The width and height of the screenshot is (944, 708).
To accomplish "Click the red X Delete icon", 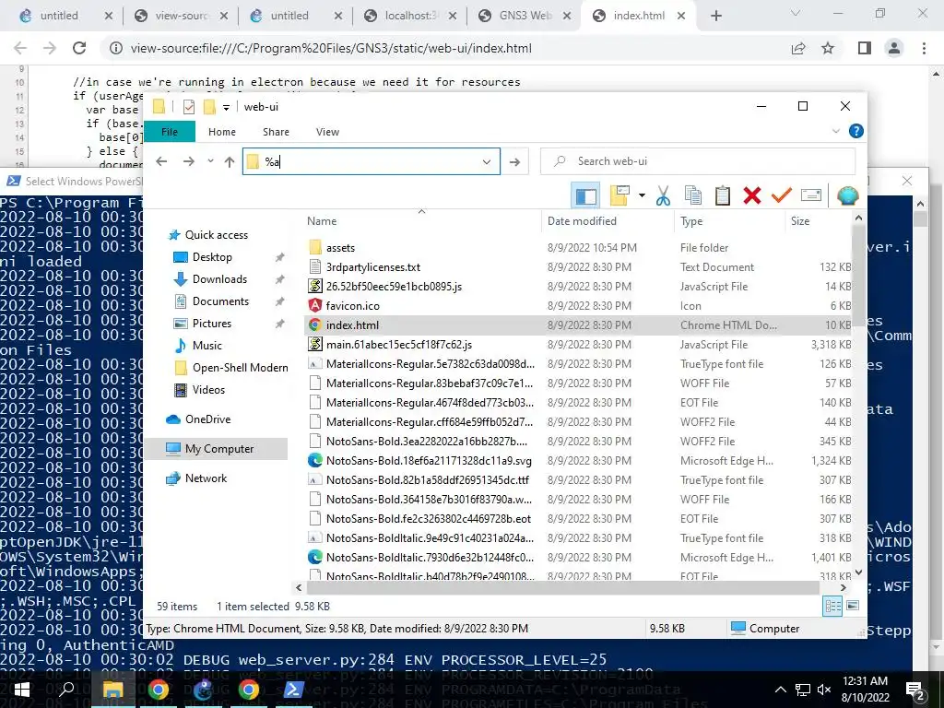I will 752,195.
